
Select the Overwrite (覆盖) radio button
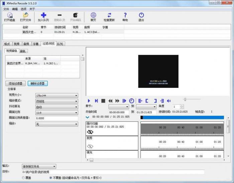[23, 178]
